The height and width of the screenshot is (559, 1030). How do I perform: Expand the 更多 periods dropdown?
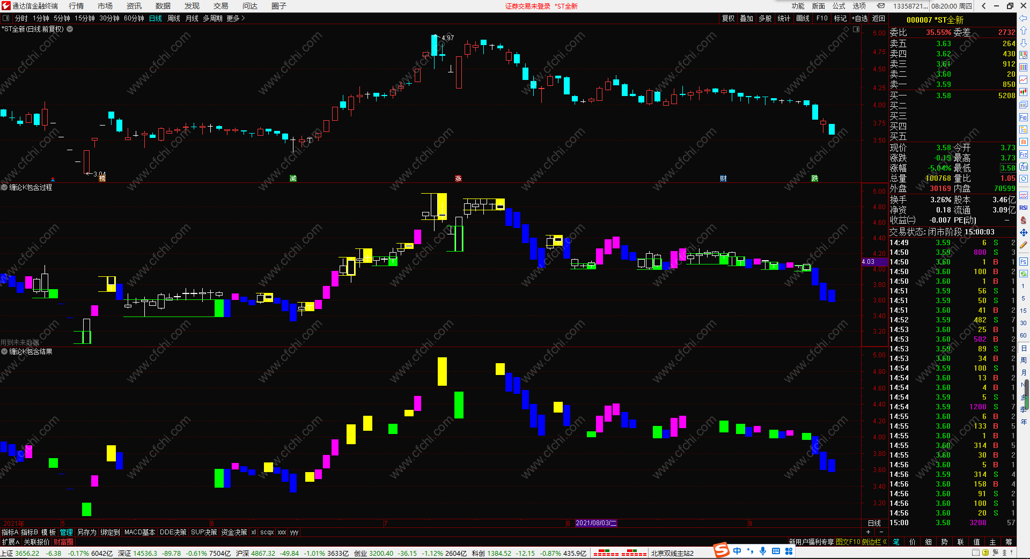point(236,18)
